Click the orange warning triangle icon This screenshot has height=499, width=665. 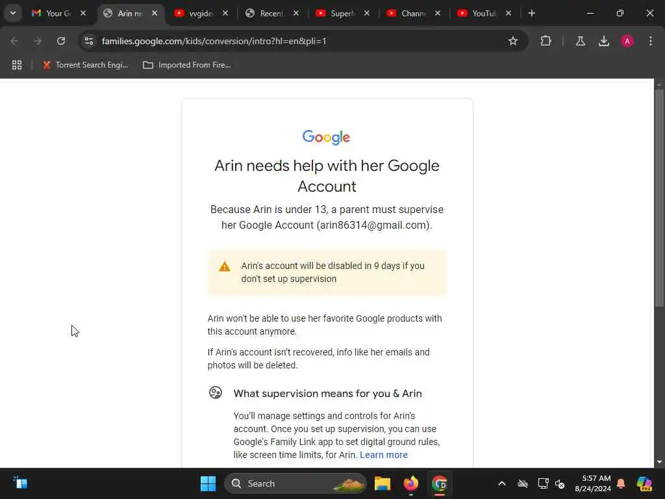click(x=224, y=266)
